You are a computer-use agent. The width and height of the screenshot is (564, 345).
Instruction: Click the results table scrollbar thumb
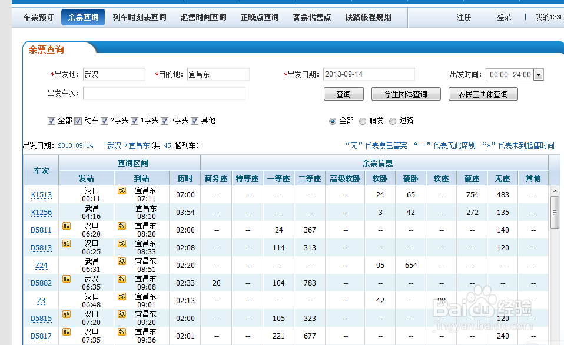(x=555, y=213)
